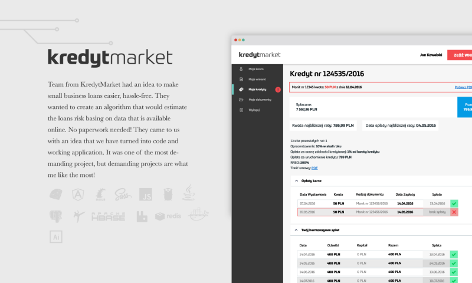Click the 07.04.2016 date in fee table
Screen dimensions: 472x283
(x=307, y=203)
